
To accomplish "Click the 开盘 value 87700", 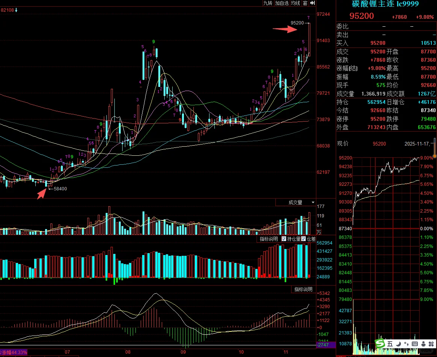I will click(x=428, y=52).
